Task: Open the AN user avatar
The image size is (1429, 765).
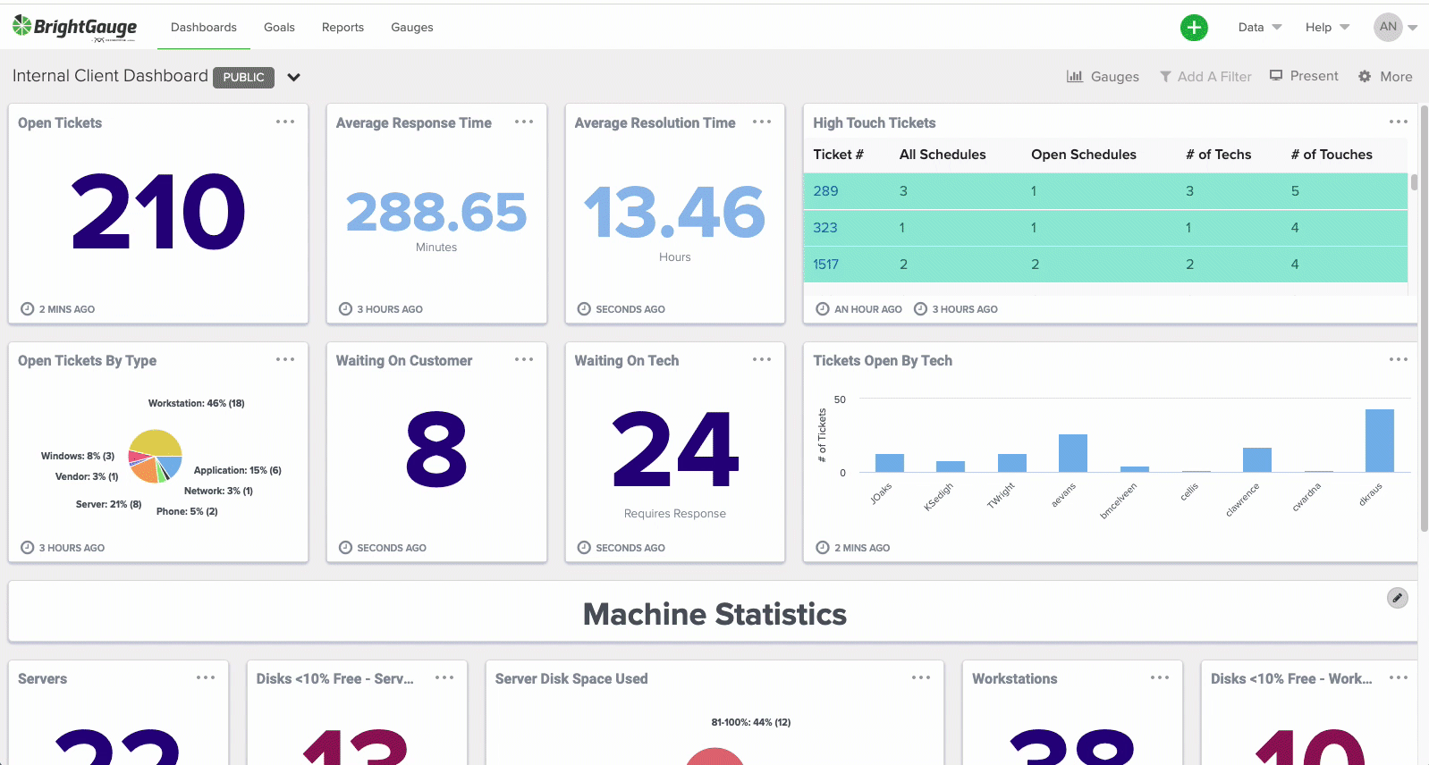Action: [x=1388, y=27]
